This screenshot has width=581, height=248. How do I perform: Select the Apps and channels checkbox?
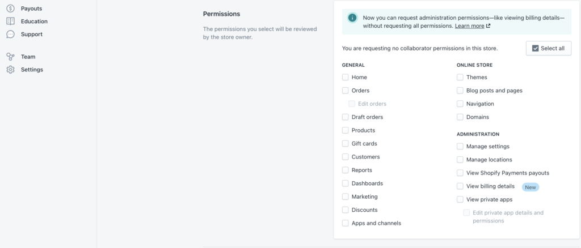[346, 223]
